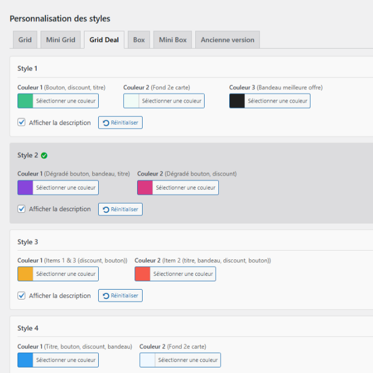Select the Style 3 heading
Screen dimensions: 373x373
point(27,242)
